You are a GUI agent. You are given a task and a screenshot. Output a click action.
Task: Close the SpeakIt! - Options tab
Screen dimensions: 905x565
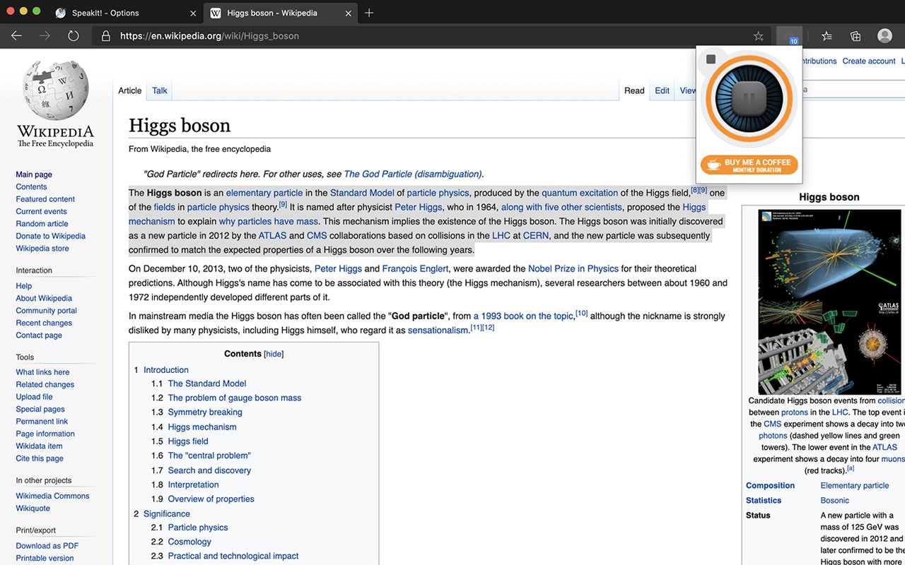(x=193, y=13)
